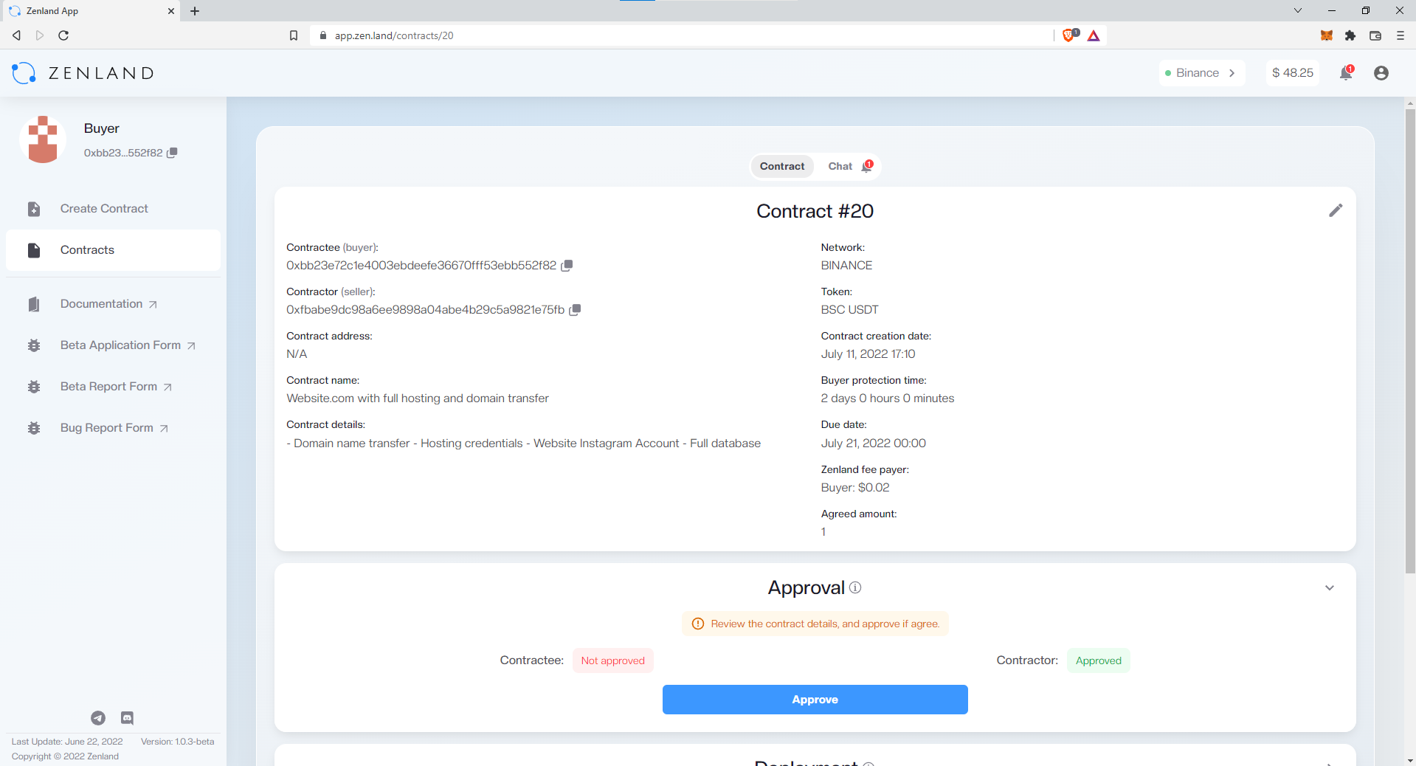Open Create Contract in sidebar
The height and width of the screenshot is (766, 1416).
113,209
